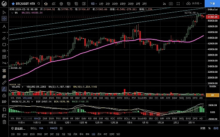Image resolution: width=220 pixels, height=137 pixels.
Task: Toggle logarithmic scale 对数
Action: tap(203, 128)
